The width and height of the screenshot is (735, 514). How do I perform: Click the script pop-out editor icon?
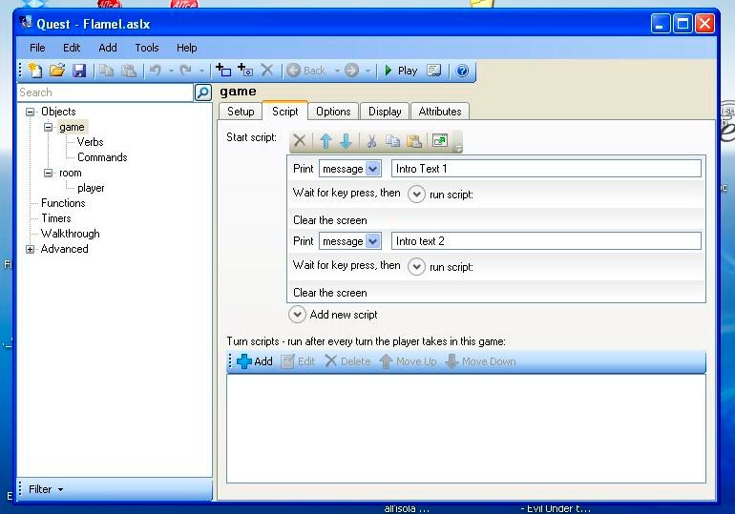pyautogui.click(x=439, y=141)
